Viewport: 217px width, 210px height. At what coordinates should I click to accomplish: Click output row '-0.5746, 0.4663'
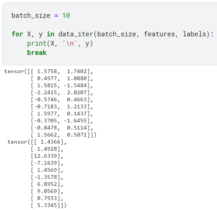[62, 99]
